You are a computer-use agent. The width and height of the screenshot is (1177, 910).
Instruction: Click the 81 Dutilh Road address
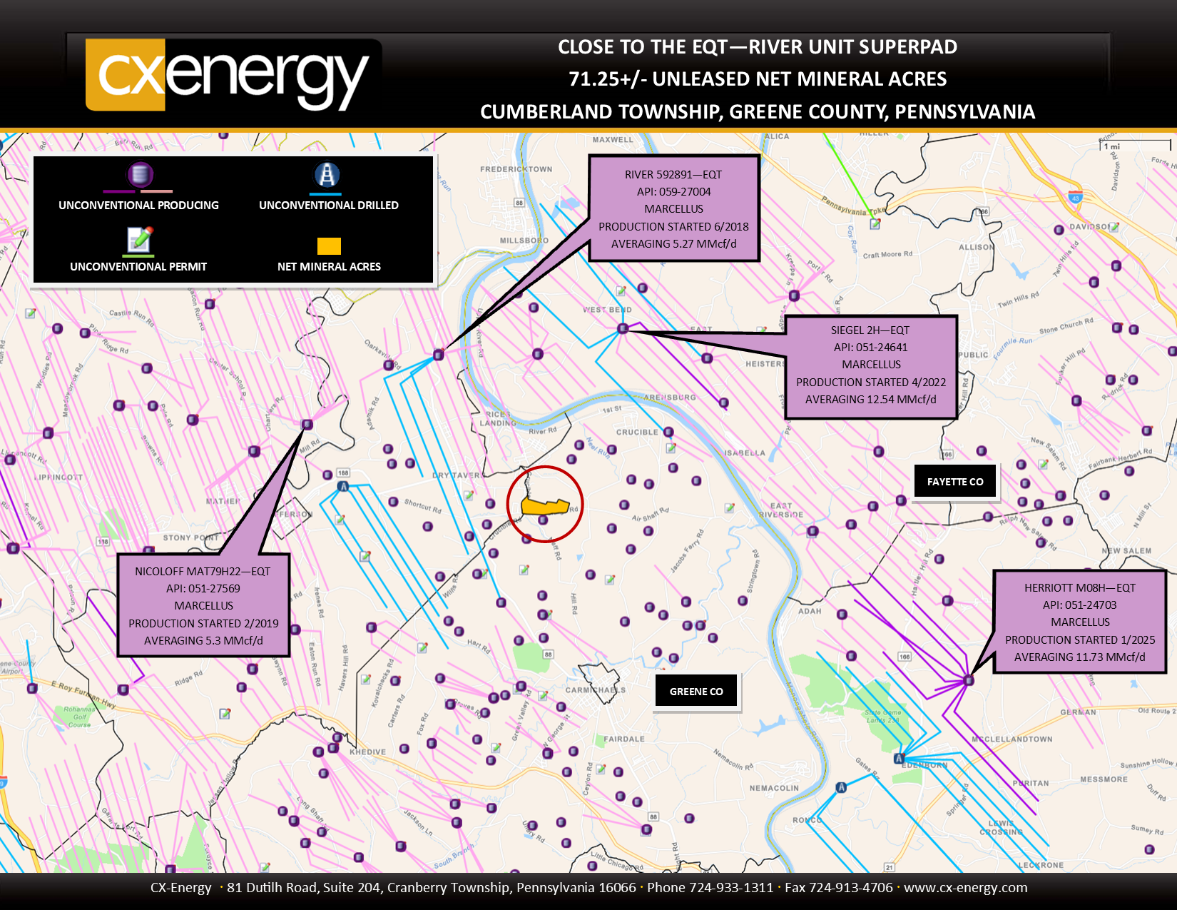tap(432, 887)
